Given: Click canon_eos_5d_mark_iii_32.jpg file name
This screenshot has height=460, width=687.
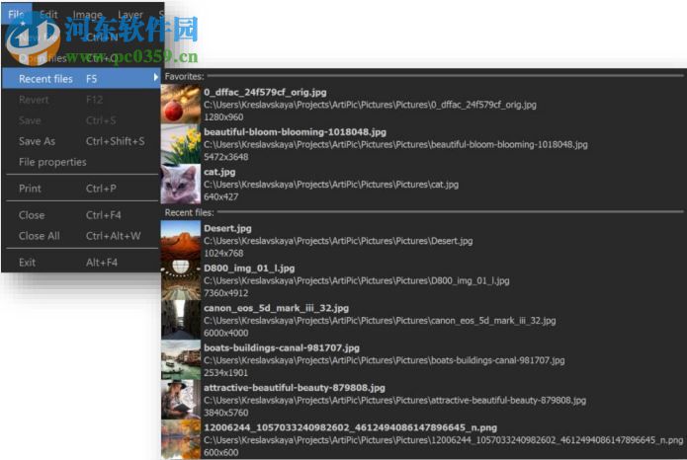Looking at the screenshot, I should click(276, 308).
